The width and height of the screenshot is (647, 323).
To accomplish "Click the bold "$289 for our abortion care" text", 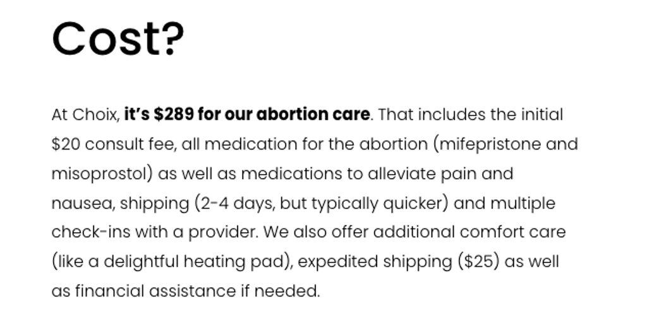I will point(262,115).
